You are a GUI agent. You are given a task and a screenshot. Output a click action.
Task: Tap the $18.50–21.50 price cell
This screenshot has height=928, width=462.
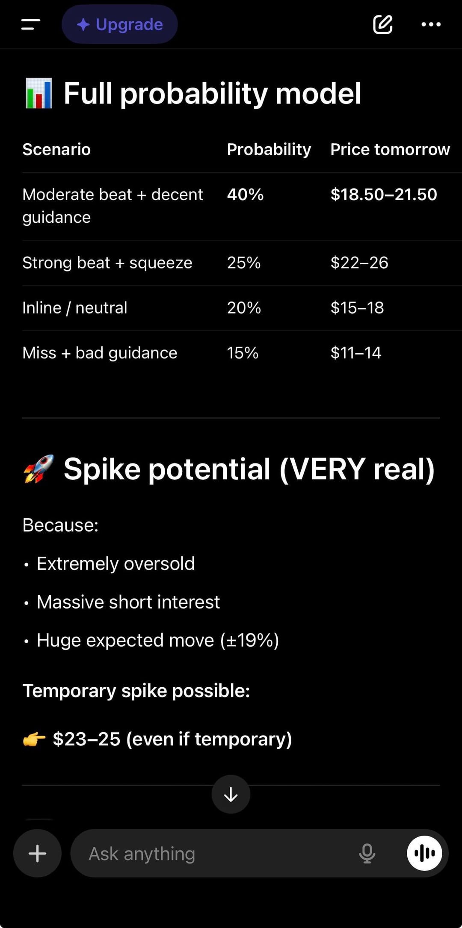(x=383, y=195)
